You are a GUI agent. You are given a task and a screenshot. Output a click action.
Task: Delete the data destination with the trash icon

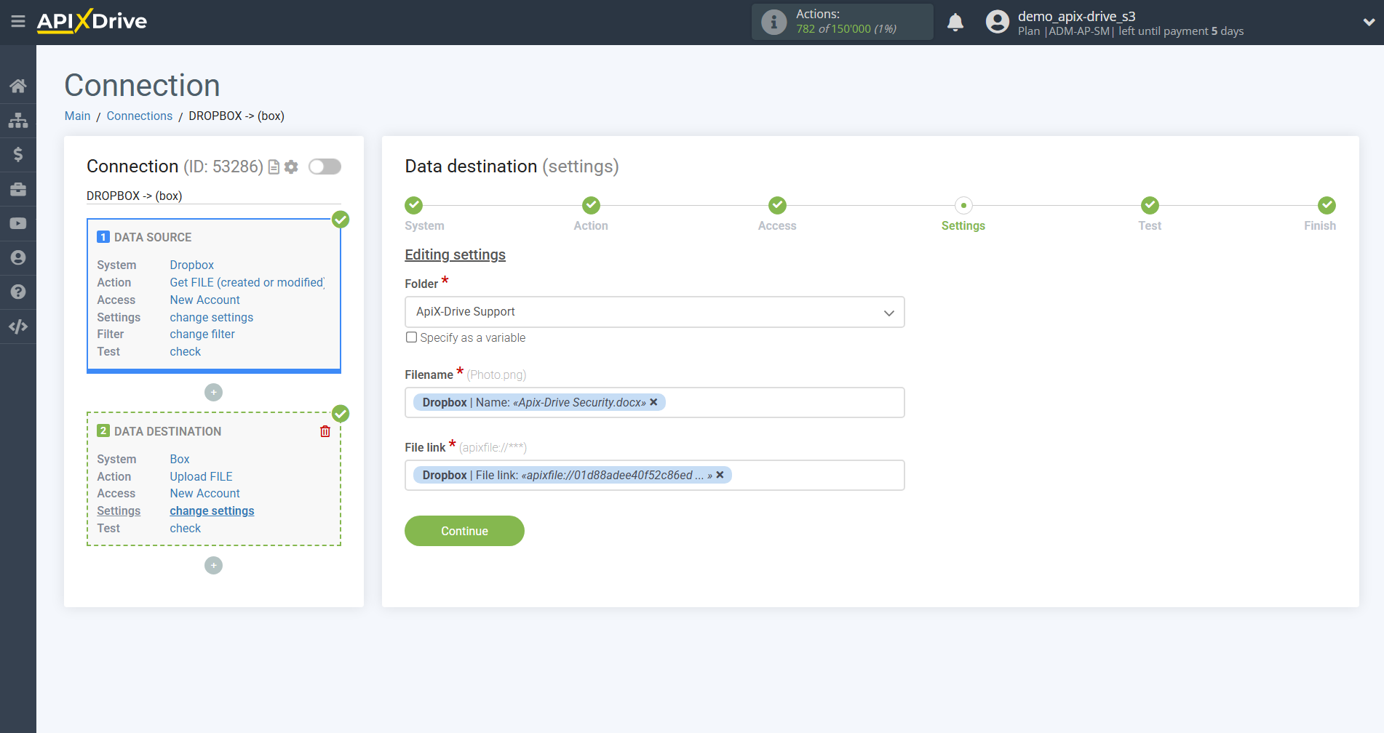tap(325, 431)
